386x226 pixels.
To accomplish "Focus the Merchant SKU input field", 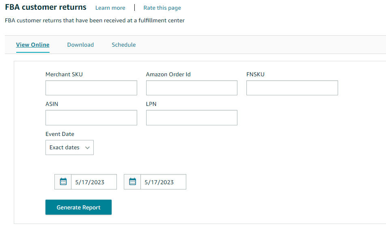I will coord(91,88).
